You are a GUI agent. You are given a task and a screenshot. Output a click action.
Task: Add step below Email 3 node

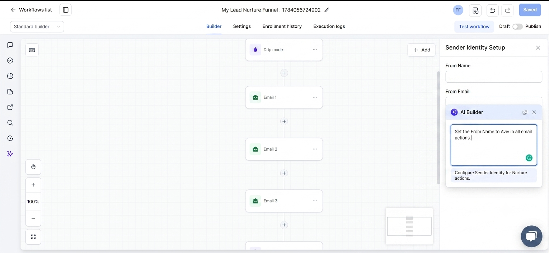[284, 225]
